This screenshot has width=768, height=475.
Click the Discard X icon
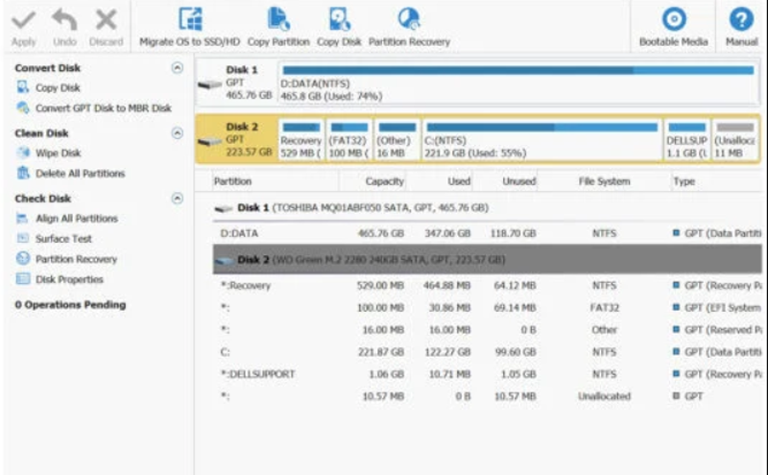(x=107, y=19)
